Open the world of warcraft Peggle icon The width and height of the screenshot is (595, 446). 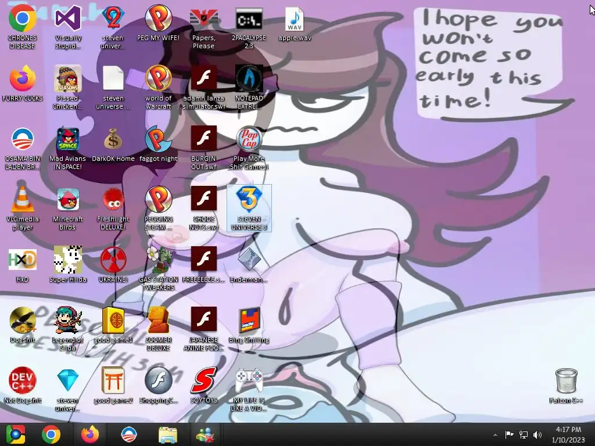pos(158,88)
